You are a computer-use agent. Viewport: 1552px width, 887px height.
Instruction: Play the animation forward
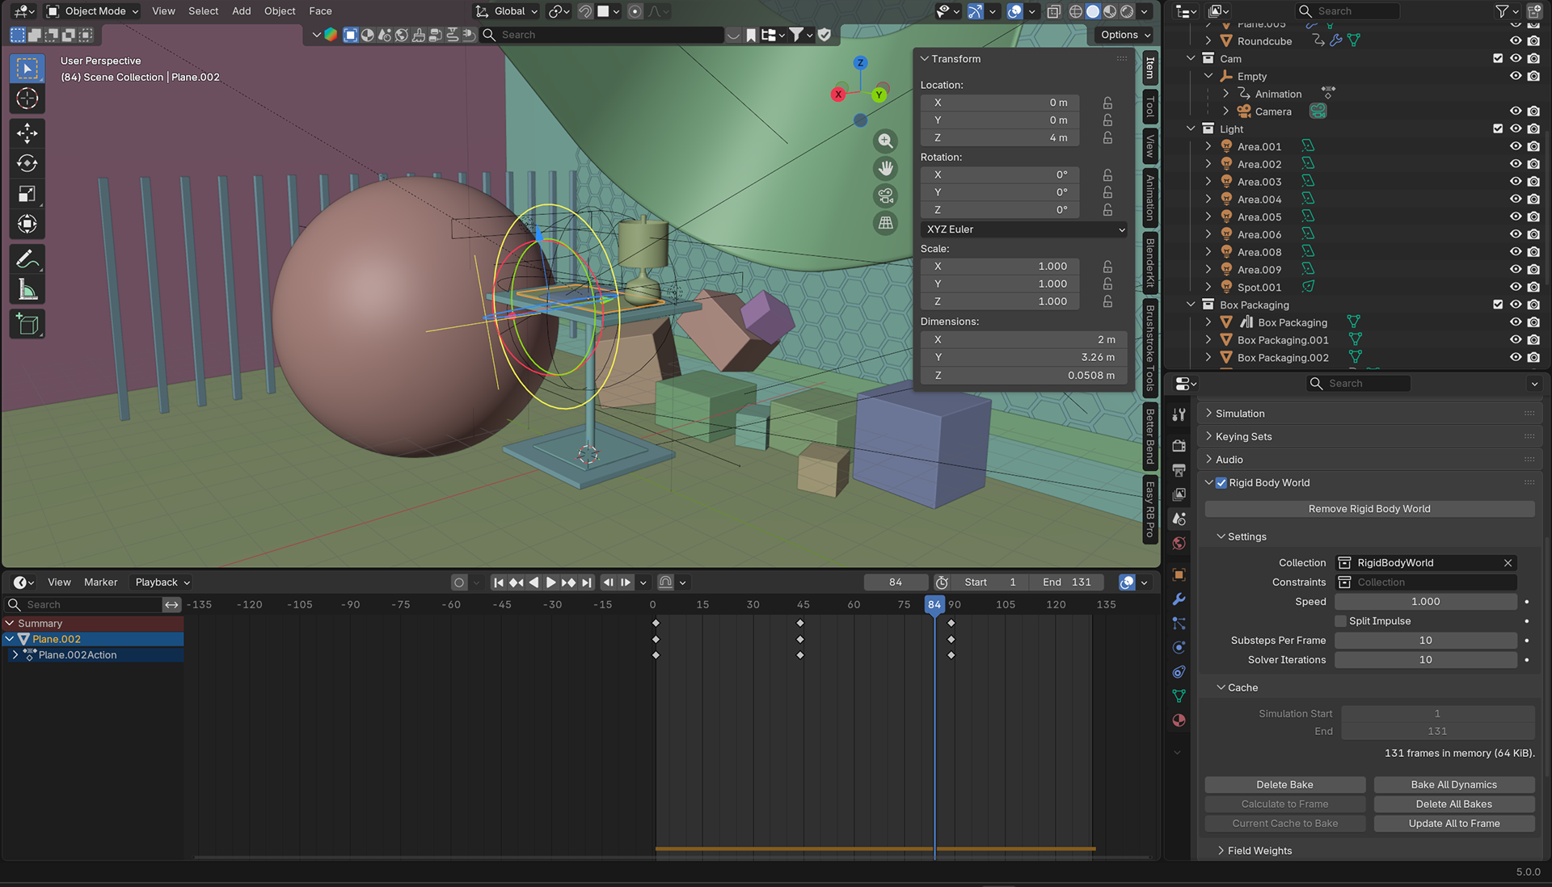click(550, 582)
